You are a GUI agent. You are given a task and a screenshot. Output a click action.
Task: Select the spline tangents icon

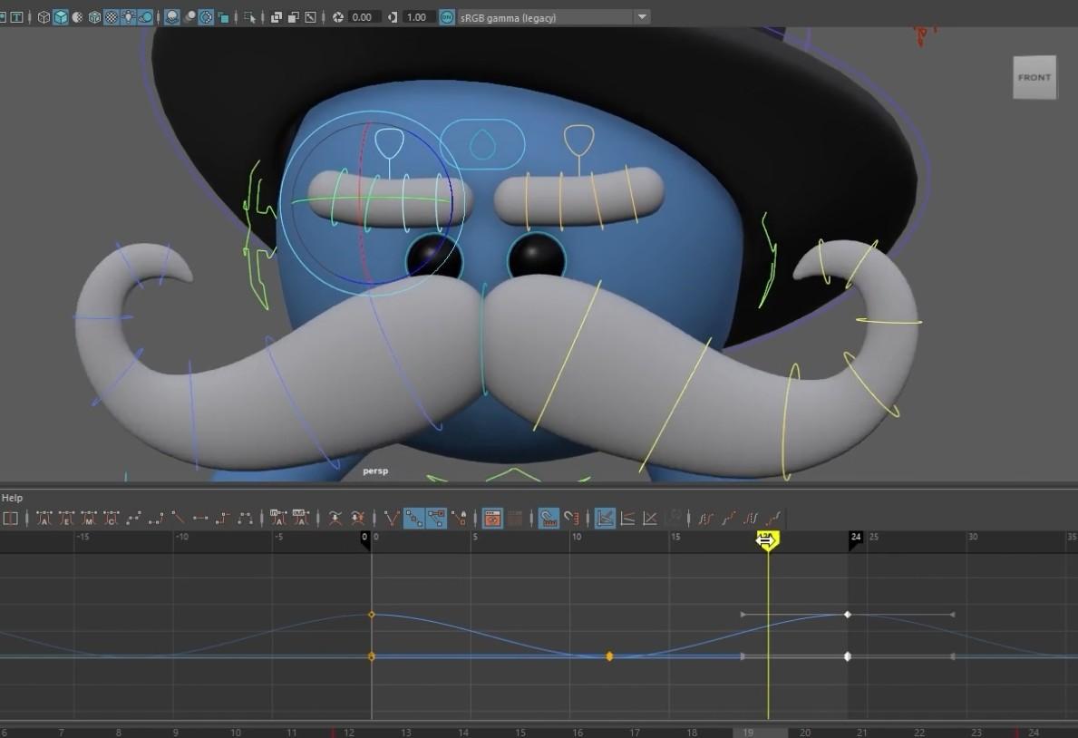[132, 518]
